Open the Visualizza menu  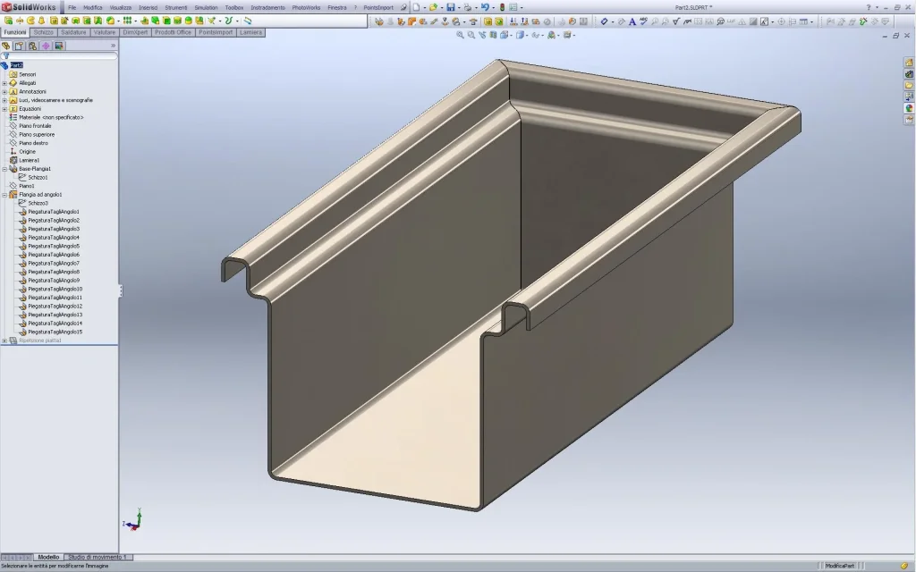point(121,7)
